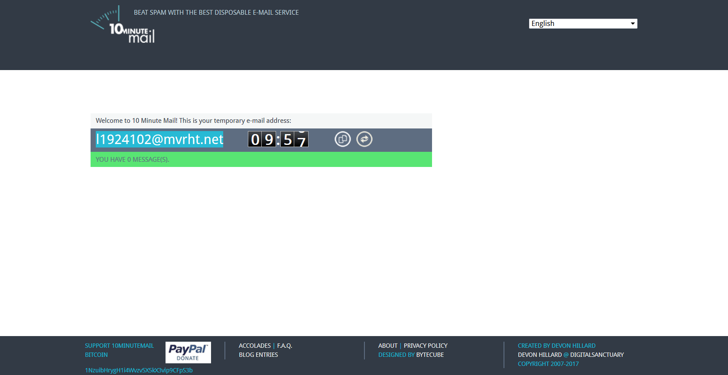Open the About page
Viewport: 728px width, 375px height.
387,346
